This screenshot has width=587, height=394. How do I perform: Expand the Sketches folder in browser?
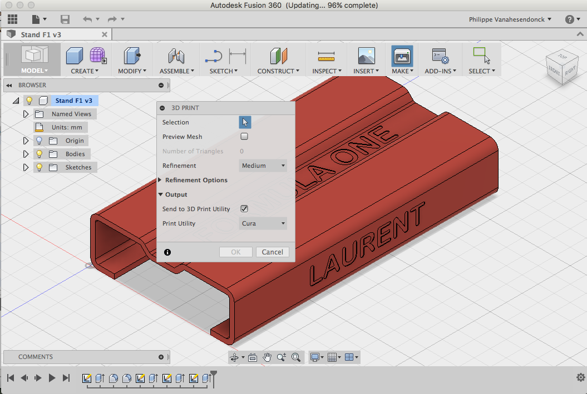[x=26, y=167]
